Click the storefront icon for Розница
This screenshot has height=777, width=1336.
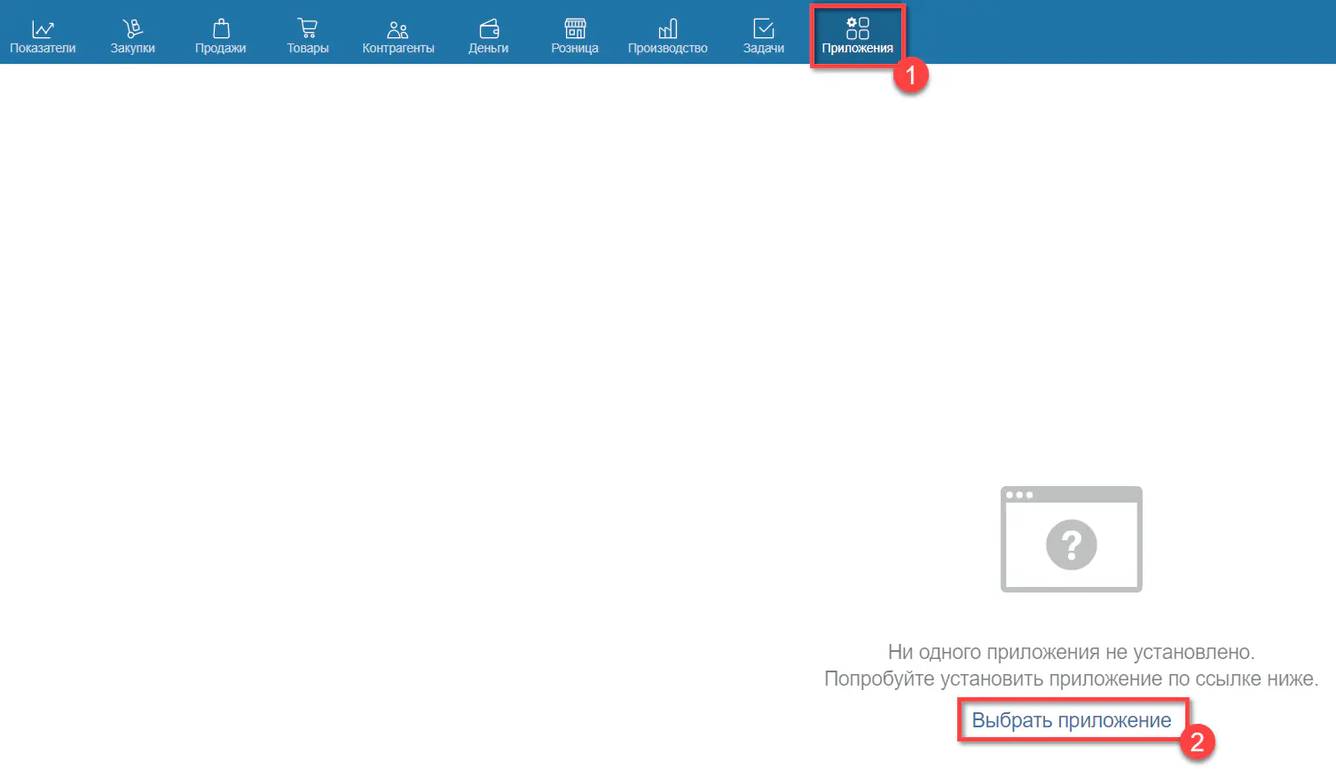[x=575, y=28]
